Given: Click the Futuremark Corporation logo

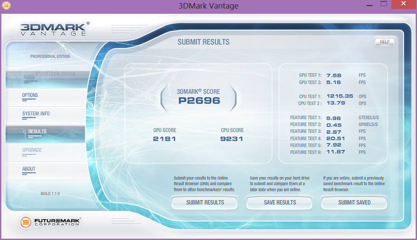Looking at the screenshot, I should pos(51,222).
